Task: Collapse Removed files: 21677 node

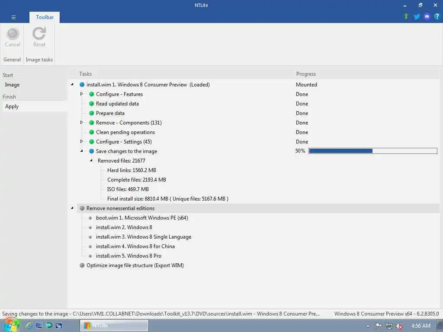Action: 91,160
